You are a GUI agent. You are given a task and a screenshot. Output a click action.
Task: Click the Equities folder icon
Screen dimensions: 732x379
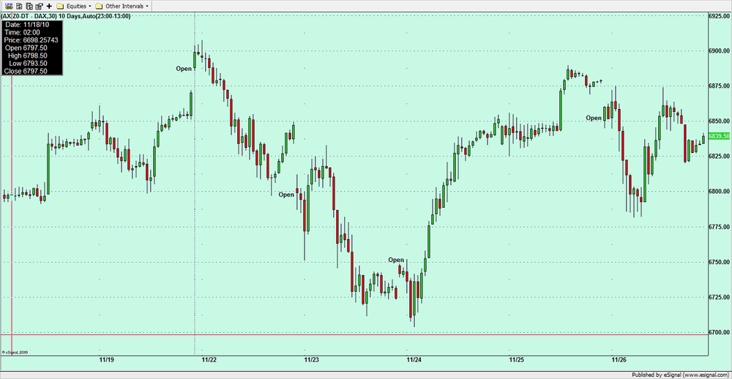[60, 7]
